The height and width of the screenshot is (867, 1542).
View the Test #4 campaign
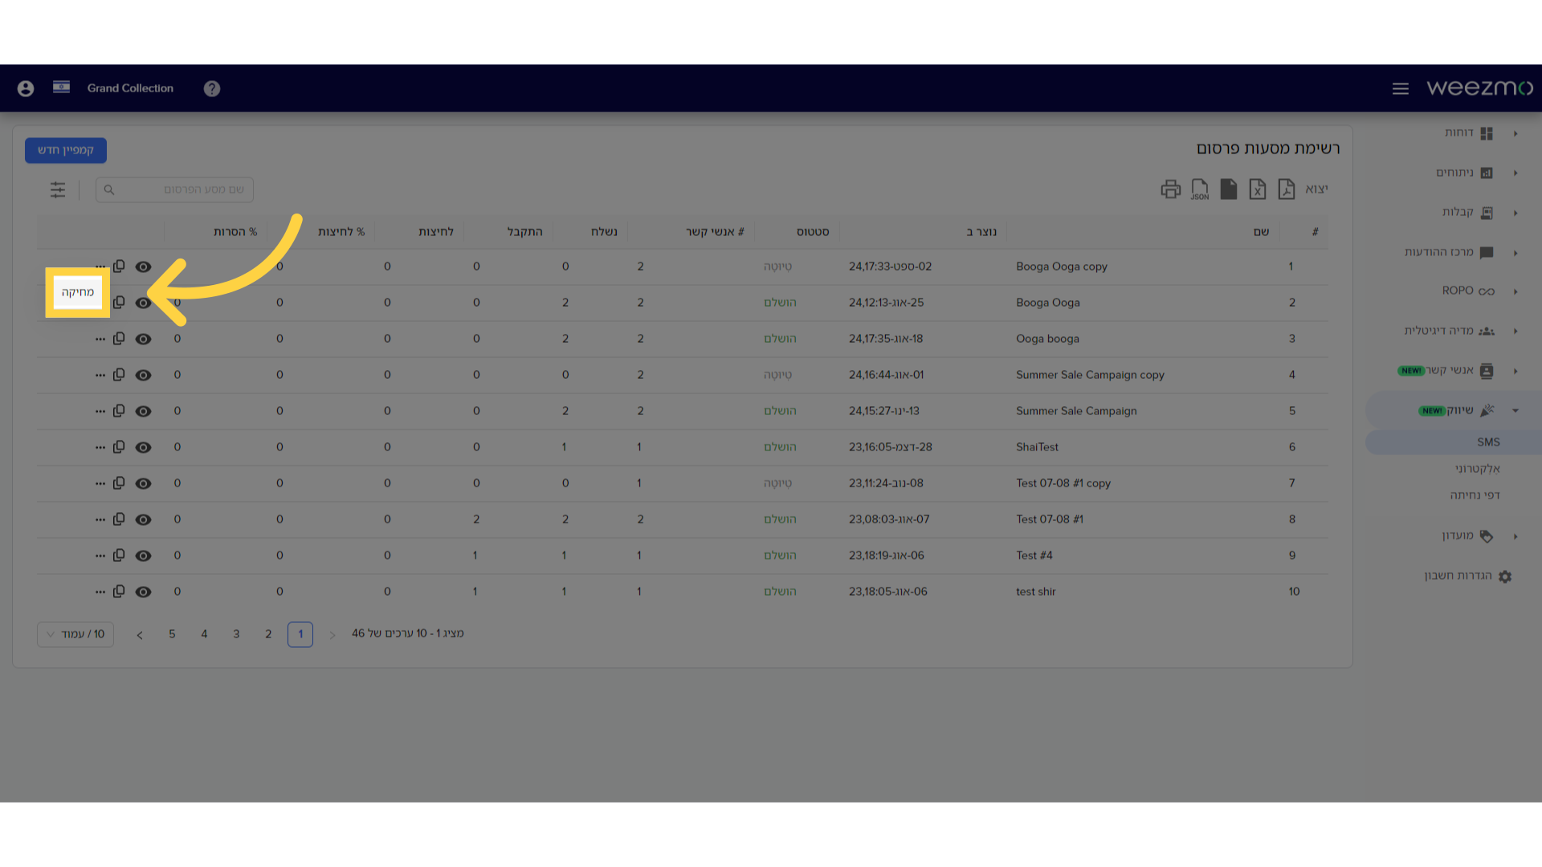[143, 556]
